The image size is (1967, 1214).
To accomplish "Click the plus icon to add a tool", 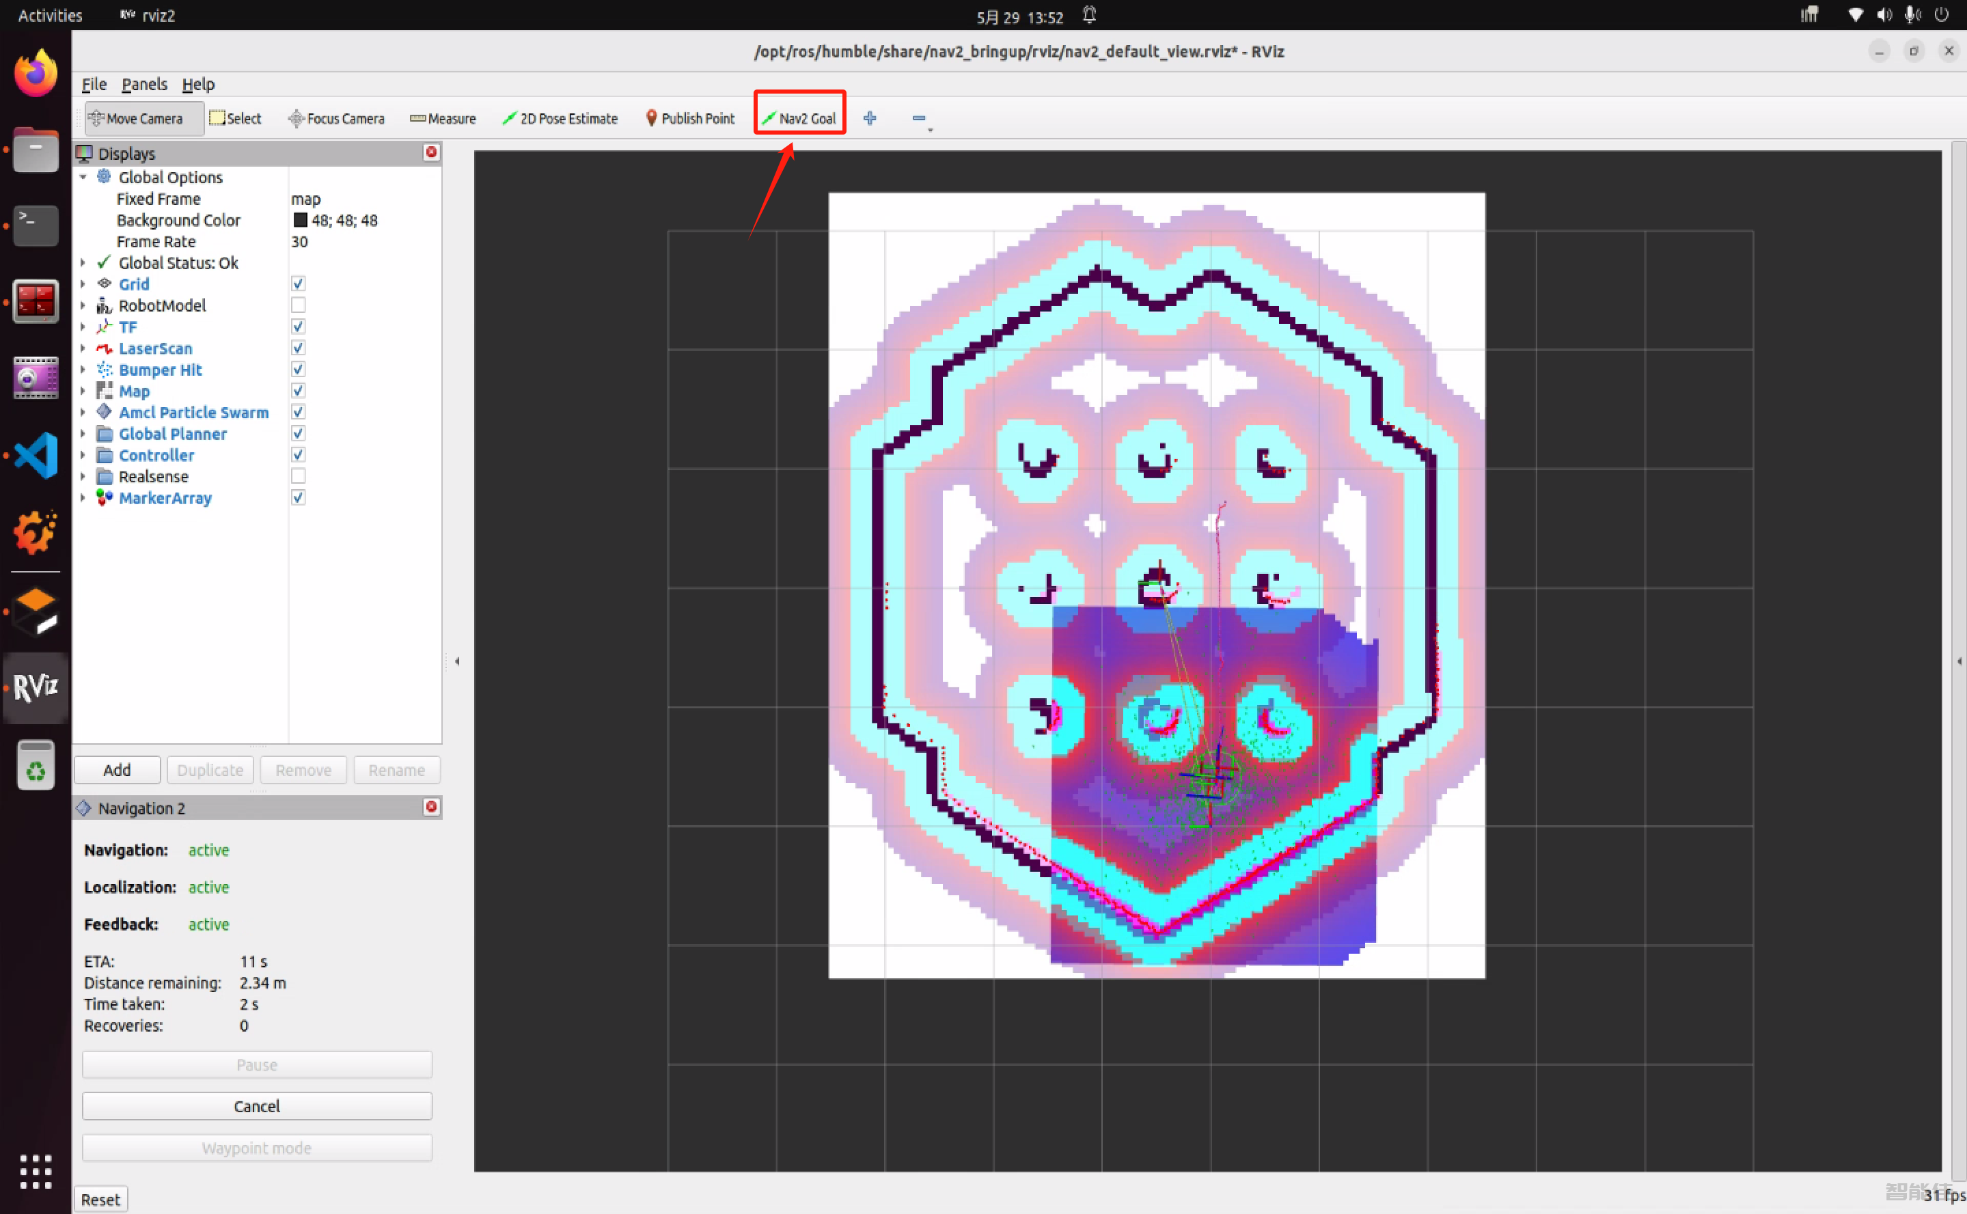I will click(x=870, y=118).
